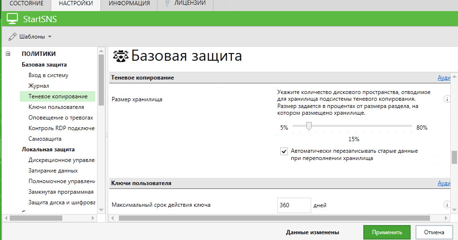The height and width of the screenshot is (240, 458).
Task: Select Журнал in policies tree
Action: [39, 86]
